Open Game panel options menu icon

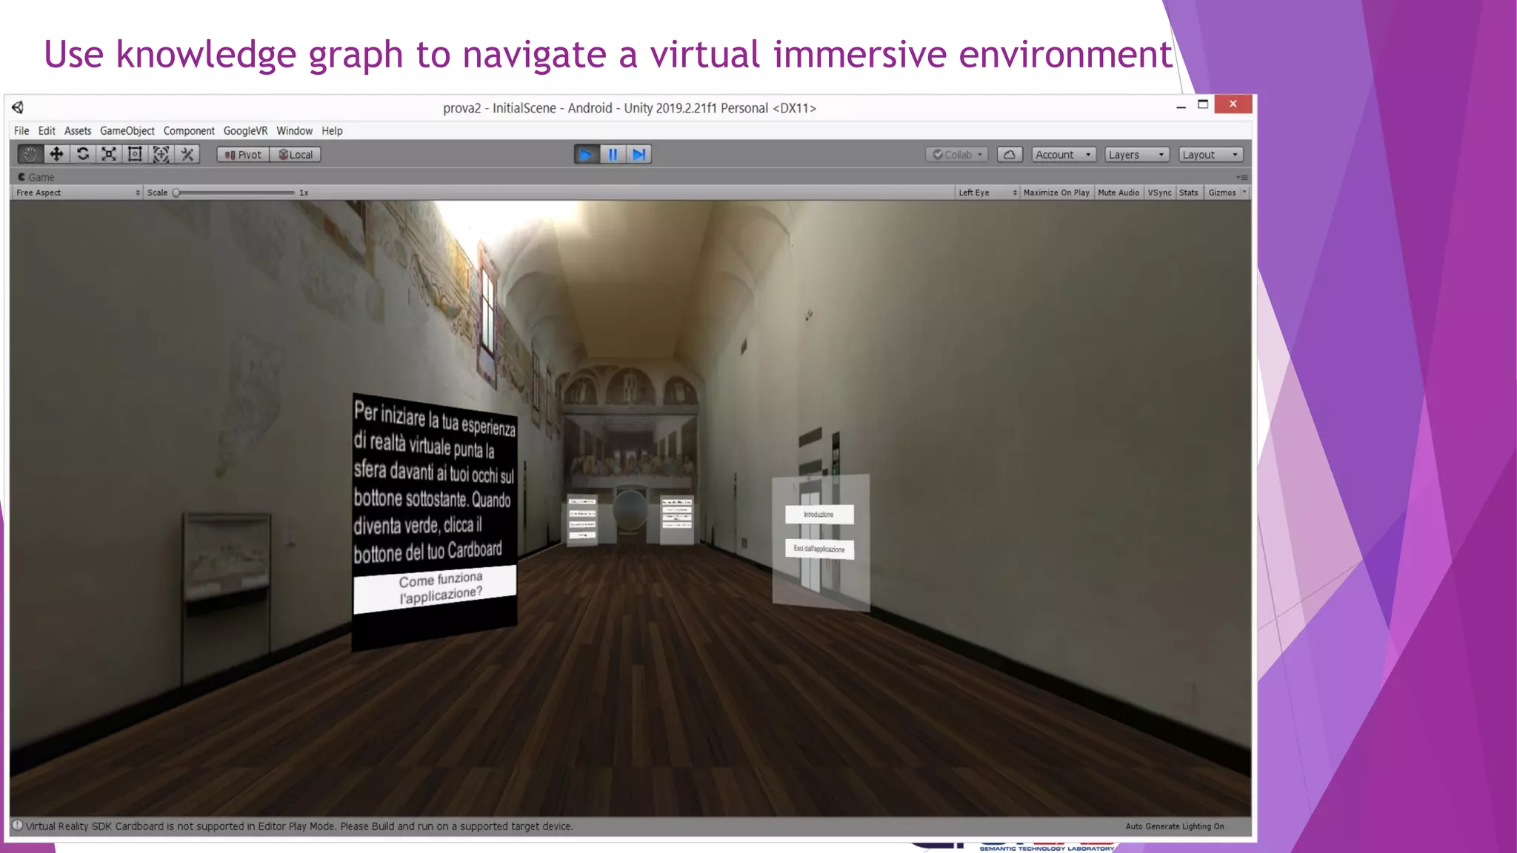[1242, 178]
